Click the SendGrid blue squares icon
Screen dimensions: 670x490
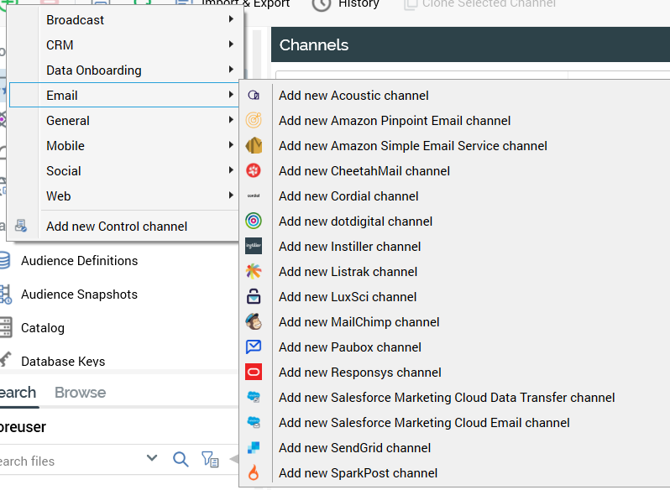(x=254, y=448)
